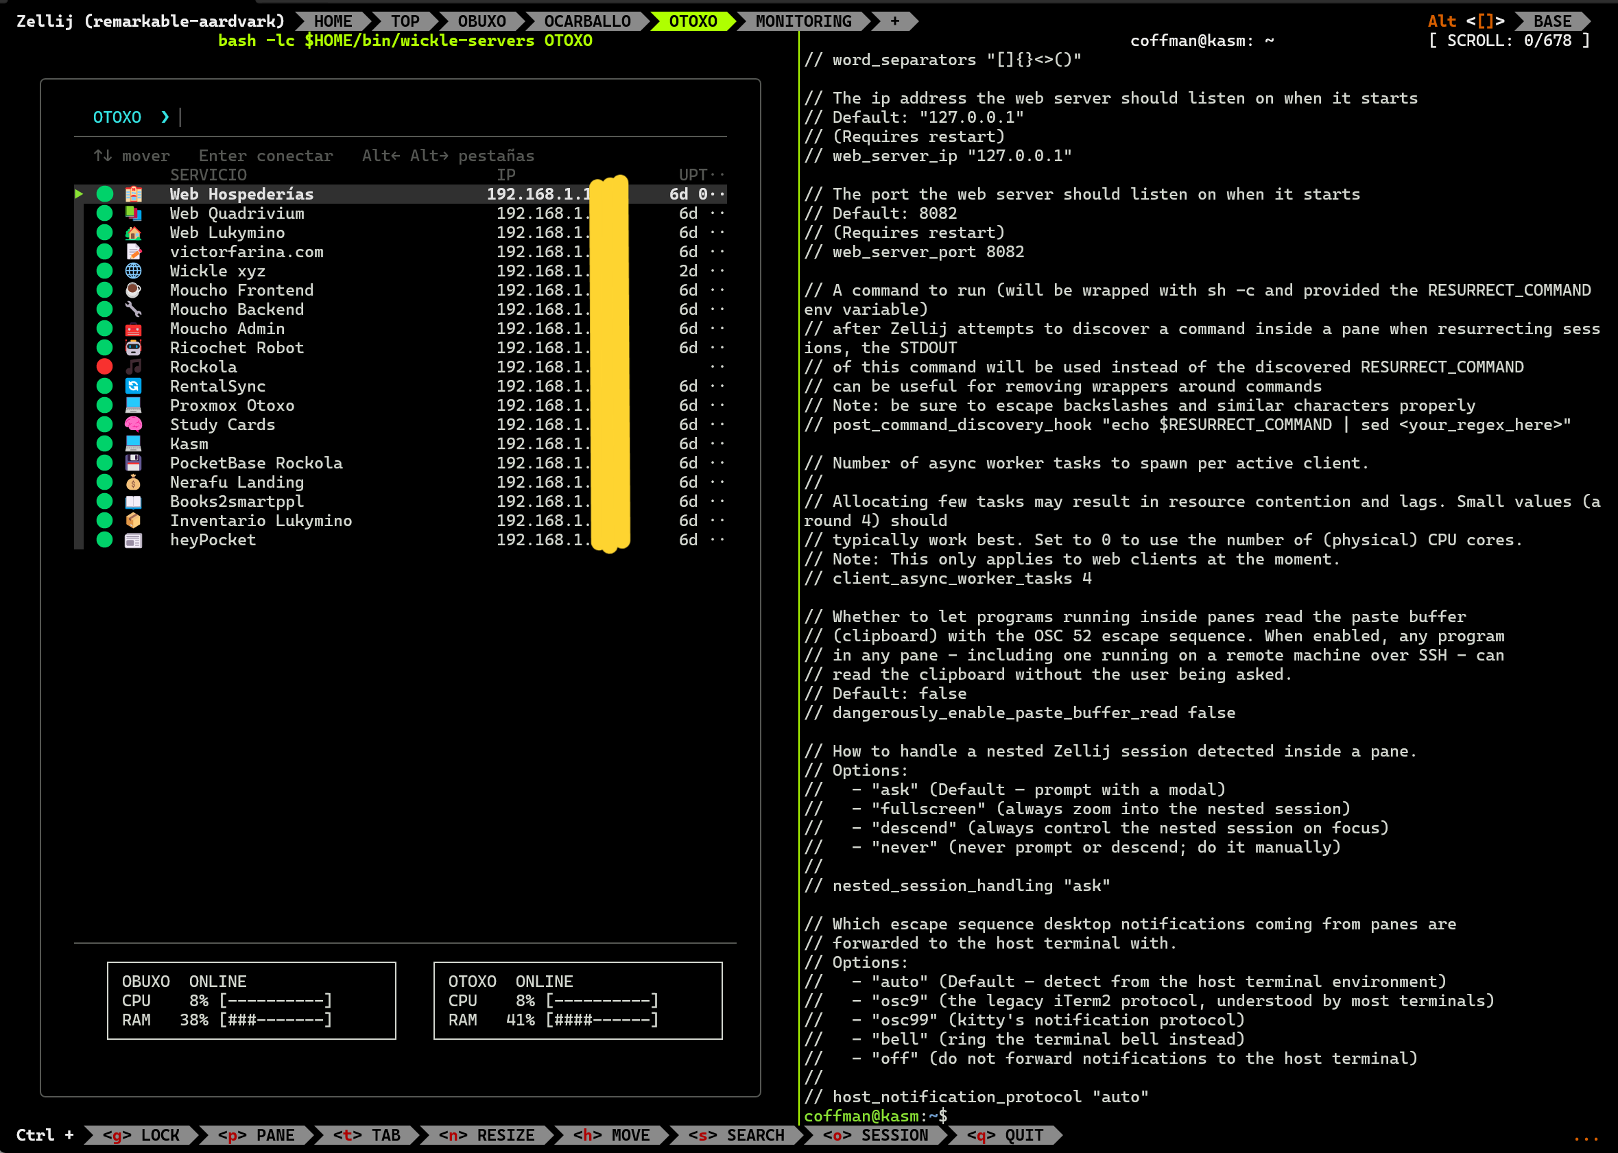Add a new tab with the plus button

pyautogui.click(x=894, y=21)
